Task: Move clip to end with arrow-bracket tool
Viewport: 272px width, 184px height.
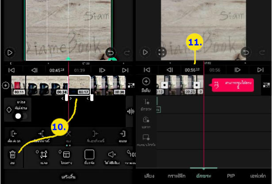Action: [x=123, y=137]
